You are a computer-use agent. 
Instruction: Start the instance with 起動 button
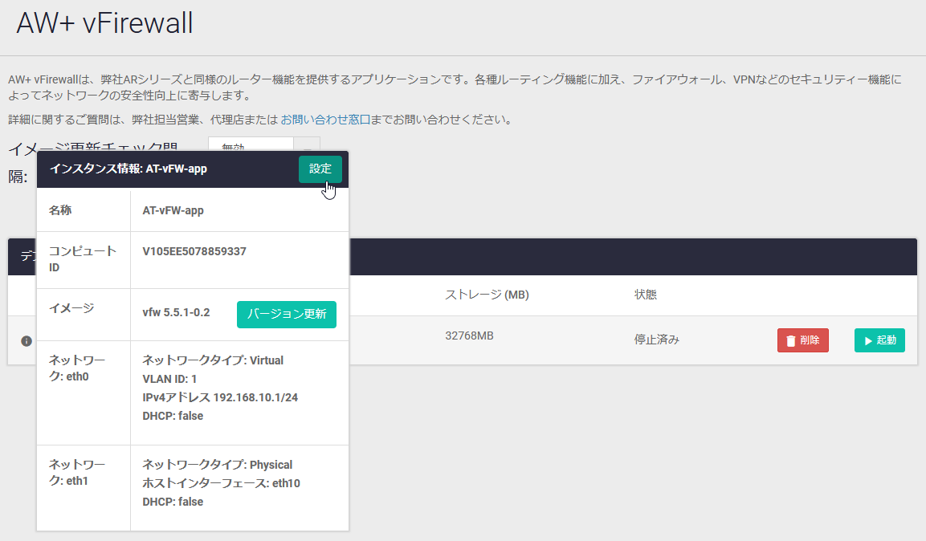pos(879,340)
